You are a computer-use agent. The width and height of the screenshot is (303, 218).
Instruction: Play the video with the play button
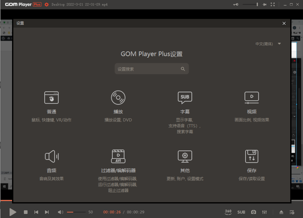point(13,212)
